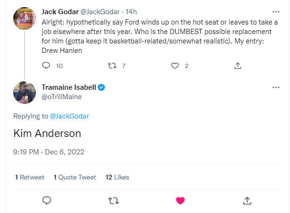The image size is (290, 213).
Task: View the 1 Quote Tweet list
Action: click(x=75, y=177)
